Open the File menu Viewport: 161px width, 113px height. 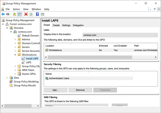8,9
